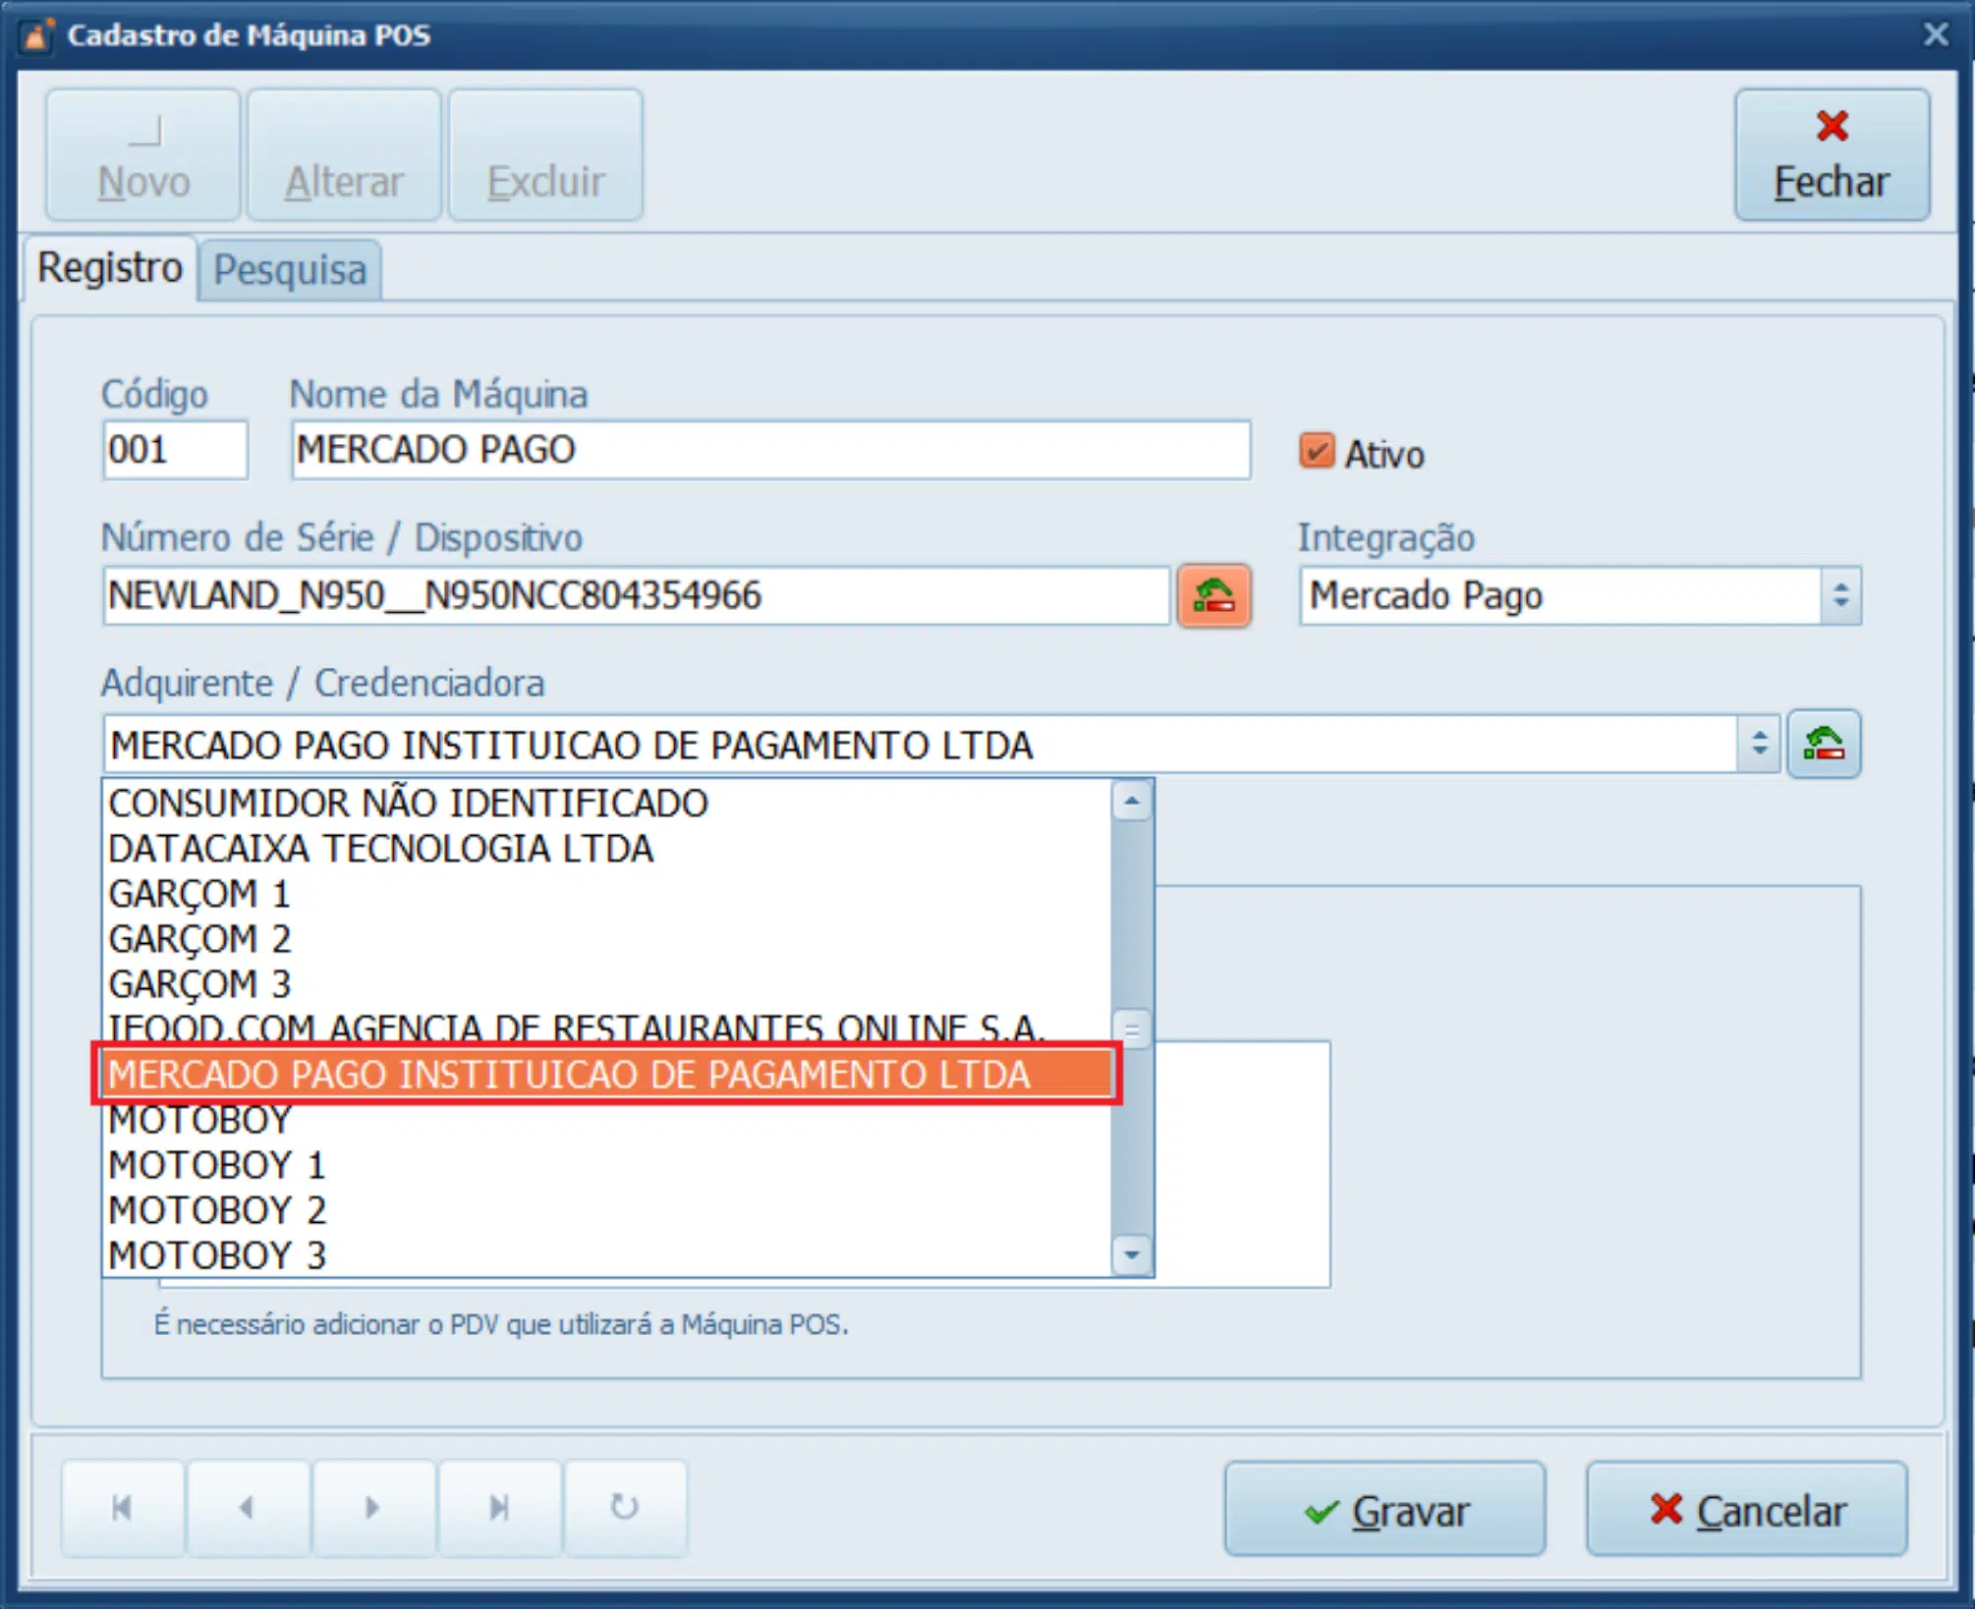This screenshot has height=1610, width=1976.
Task: Click the Alterar button
Action: pyautogui.click(x=344, y=155)
